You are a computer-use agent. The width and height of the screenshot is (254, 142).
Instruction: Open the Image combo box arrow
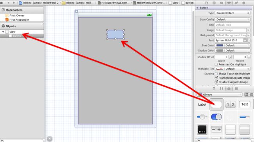[248, 30]
